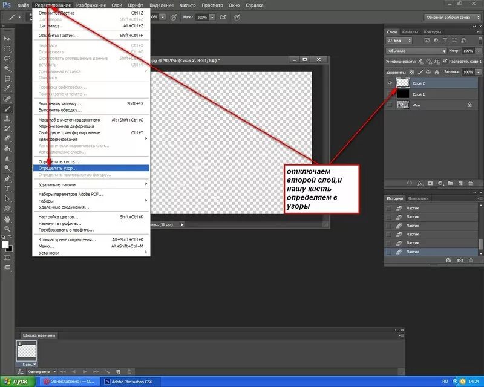The image size is (484, 387).
Task: Click the foreground color swatch
Action: coord(5,245)
